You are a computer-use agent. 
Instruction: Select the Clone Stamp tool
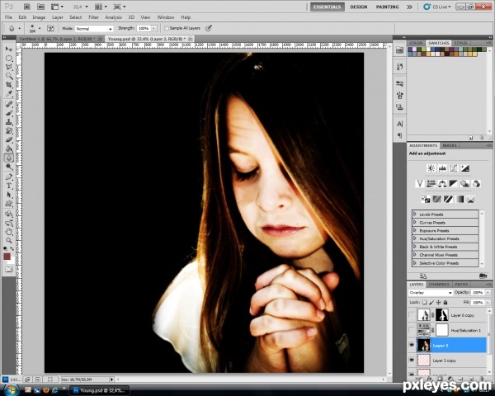tap(9, 122)
